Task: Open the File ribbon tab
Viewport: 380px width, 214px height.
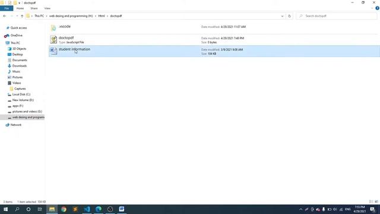Action: point(7,8)
